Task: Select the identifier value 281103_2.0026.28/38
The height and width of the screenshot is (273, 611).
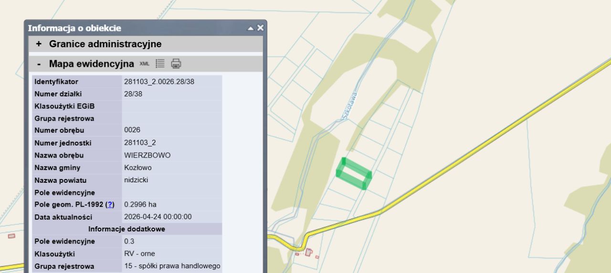Action: click(159, 82)
